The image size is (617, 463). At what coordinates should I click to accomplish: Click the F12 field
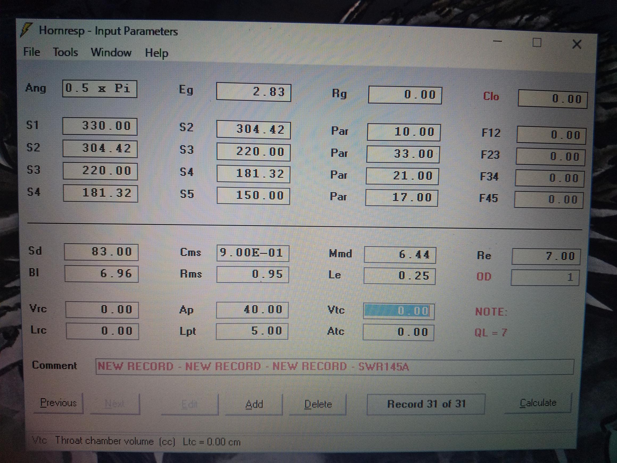(x=551, y=135)
